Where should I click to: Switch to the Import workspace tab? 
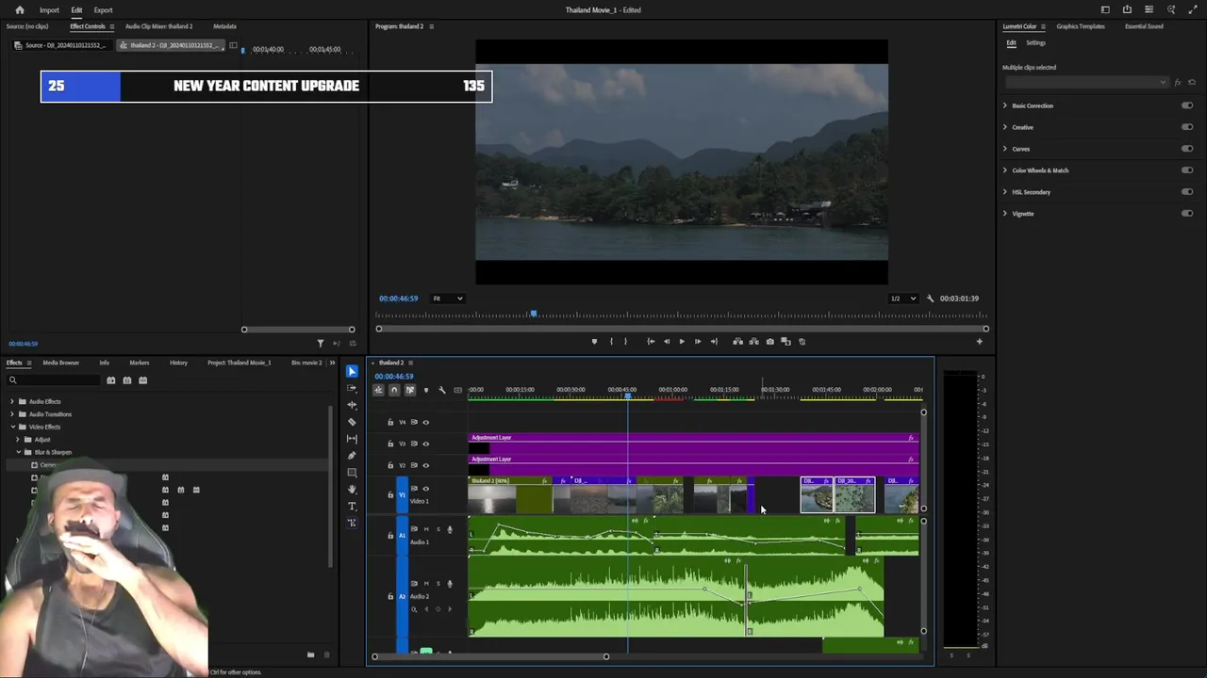point(49,10)
